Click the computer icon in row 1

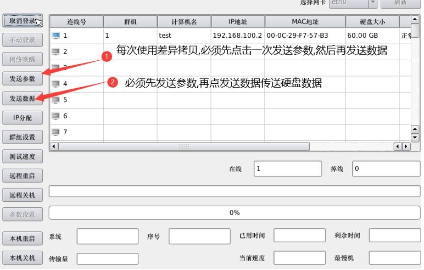coord(56,35)
